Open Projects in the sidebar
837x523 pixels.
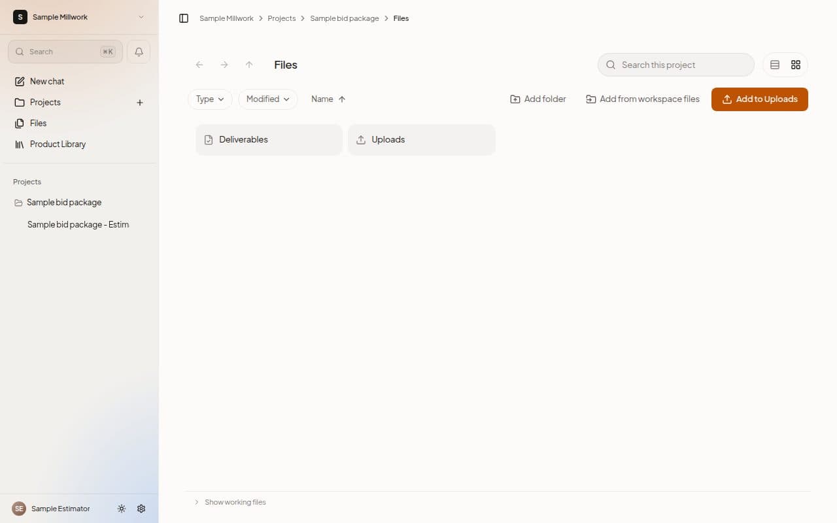[x=45, y=103]
